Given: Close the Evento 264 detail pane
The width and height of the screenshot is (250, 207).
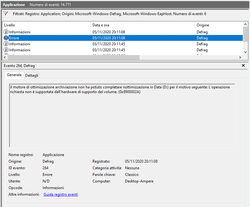Looking at the screenshot, I should [x=243, y=65].
